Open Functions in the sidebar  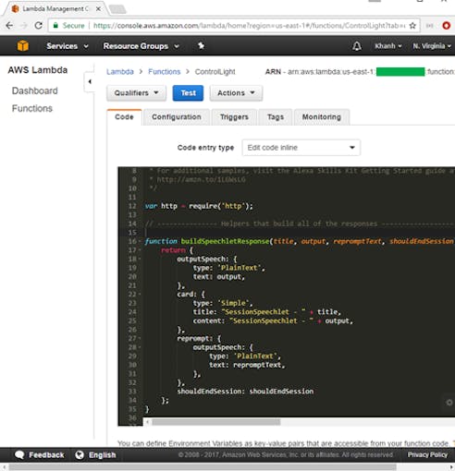pos(32,108)
